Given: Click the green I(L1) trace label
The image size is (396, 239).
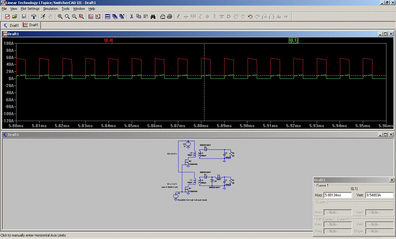Looking at the screenshot, I should click(293, 40).
